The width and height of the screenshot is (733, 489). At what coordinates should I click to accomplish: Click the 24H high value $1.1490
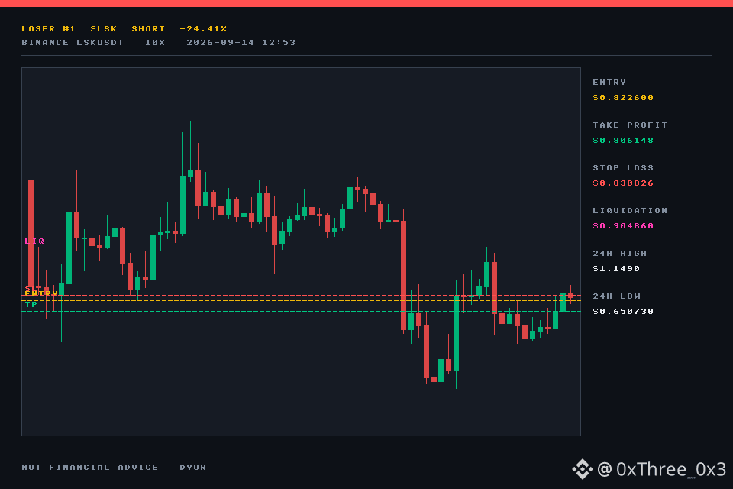pos(616,269)
